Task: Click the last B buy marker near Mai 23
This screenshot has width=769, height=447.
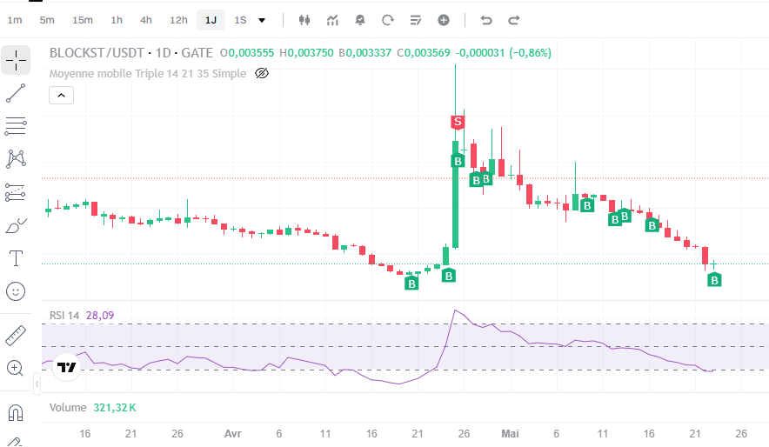Action: pos(714,280)
